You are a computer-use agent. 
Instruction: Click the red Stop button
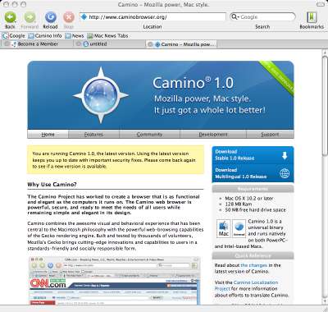(69, 18)
